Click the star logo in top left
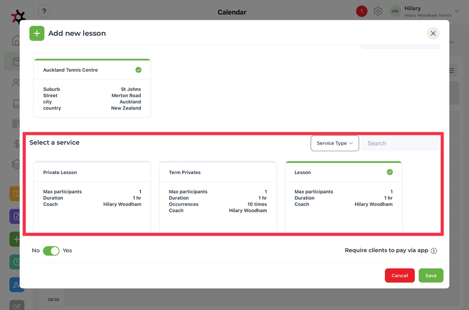The width and height of the screenshot is (469, 310). coord(18,17)
